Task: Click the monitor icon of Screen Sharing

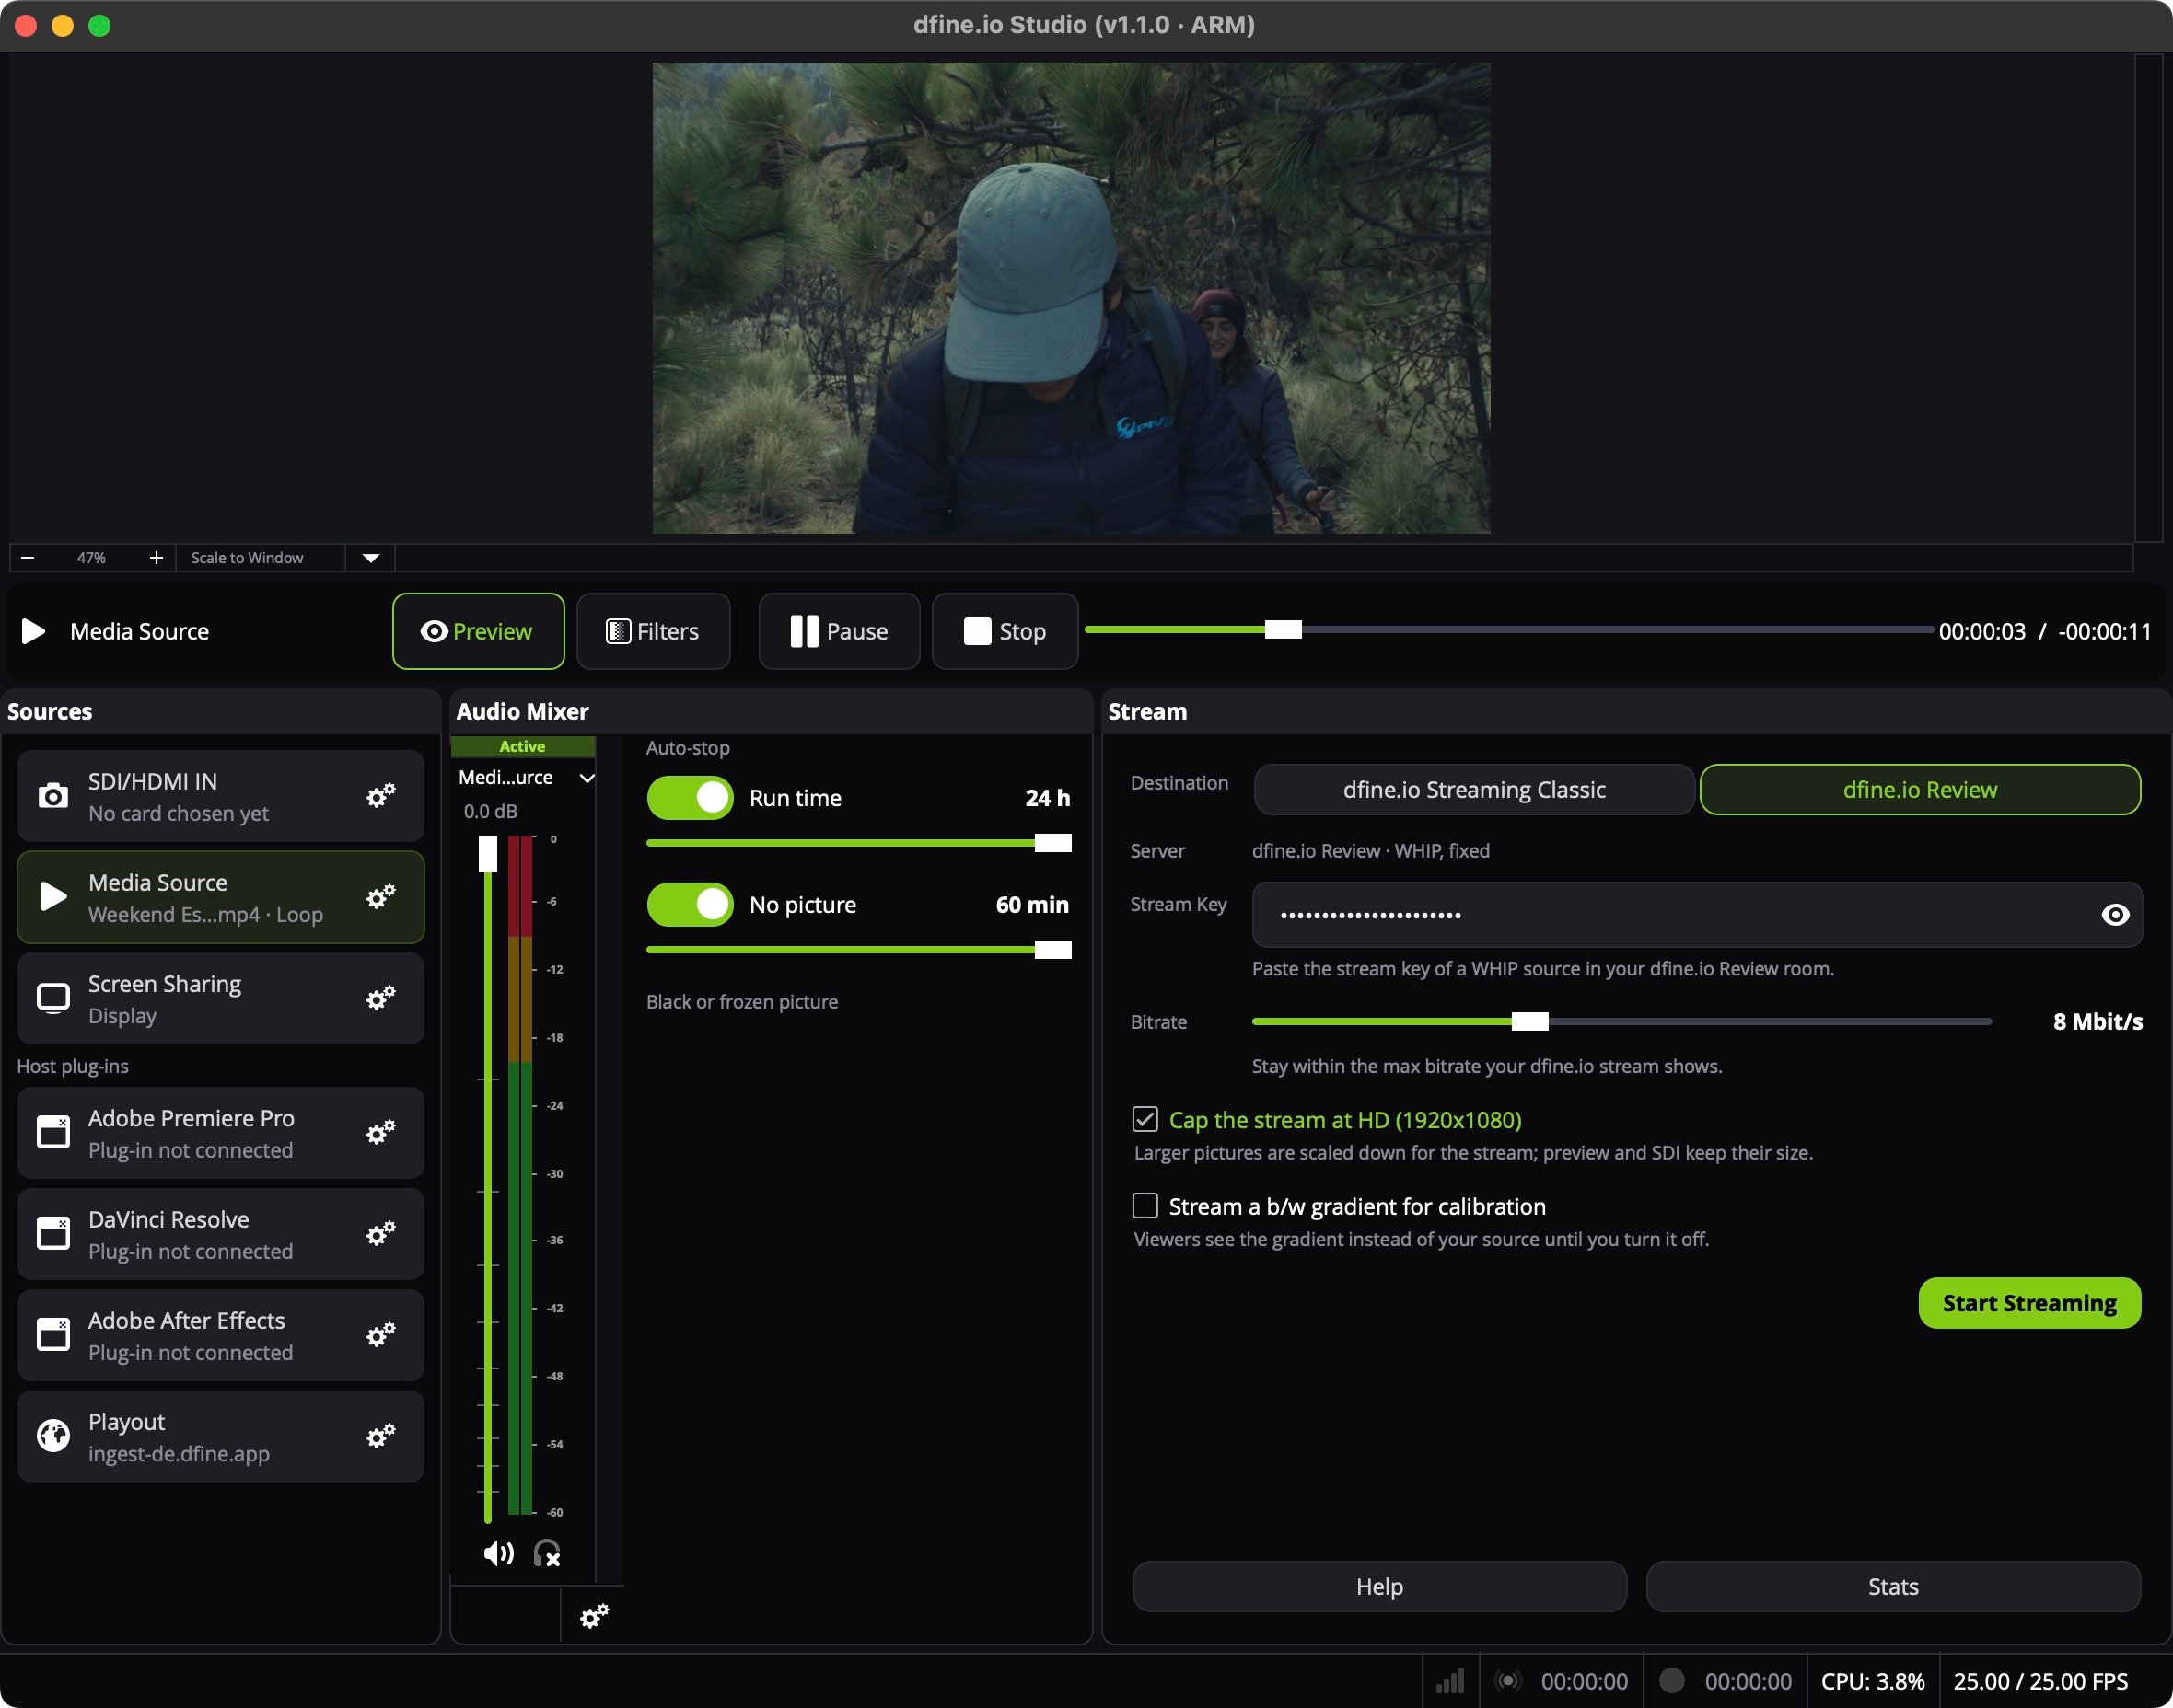Action: tap(53, 998)
